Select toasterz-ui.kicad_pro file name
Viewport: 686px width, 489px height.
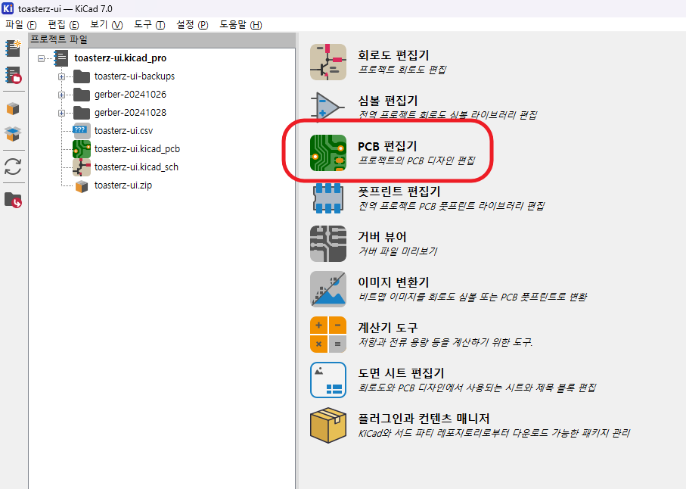click(120, 58)
